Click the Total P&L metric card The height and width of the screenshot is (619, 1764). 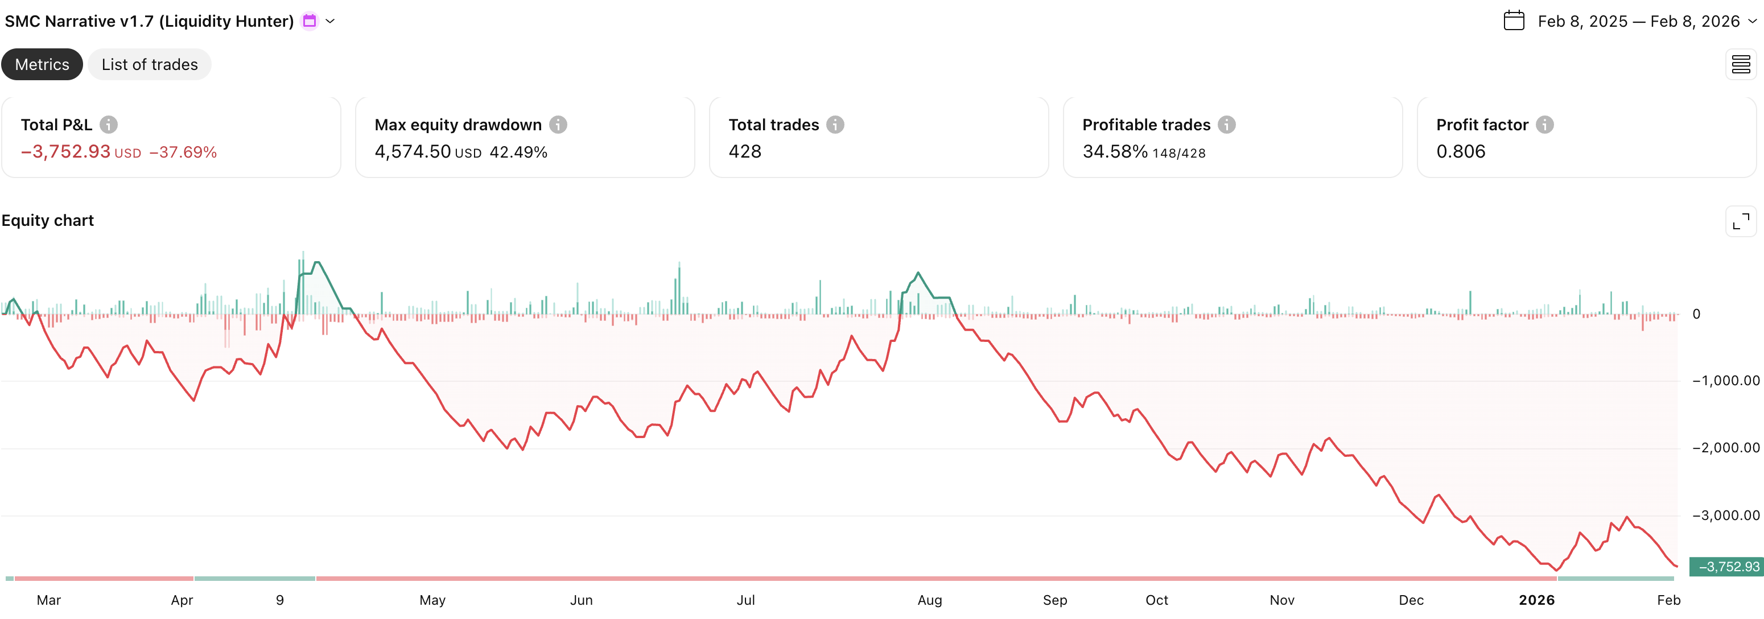(x=171, y=138)
